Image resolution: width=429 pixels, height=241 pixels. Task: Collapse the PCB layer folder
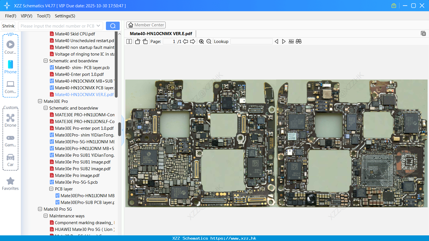click(51, 189)
